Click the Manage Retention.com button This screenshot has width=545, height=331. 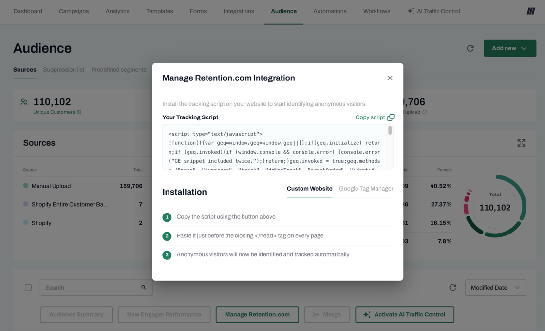(x=257, y=314)
